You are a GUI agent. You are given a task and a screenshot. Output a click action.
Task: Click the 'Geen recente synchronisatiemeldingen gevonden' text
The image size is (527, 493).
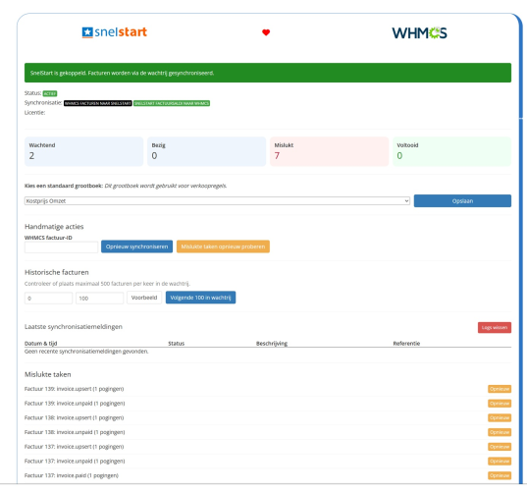pos(86,352)
